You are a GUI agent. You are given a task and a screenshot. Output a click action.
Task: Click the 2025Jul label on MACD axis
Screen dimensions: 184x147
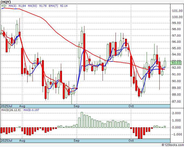[6, 141]
